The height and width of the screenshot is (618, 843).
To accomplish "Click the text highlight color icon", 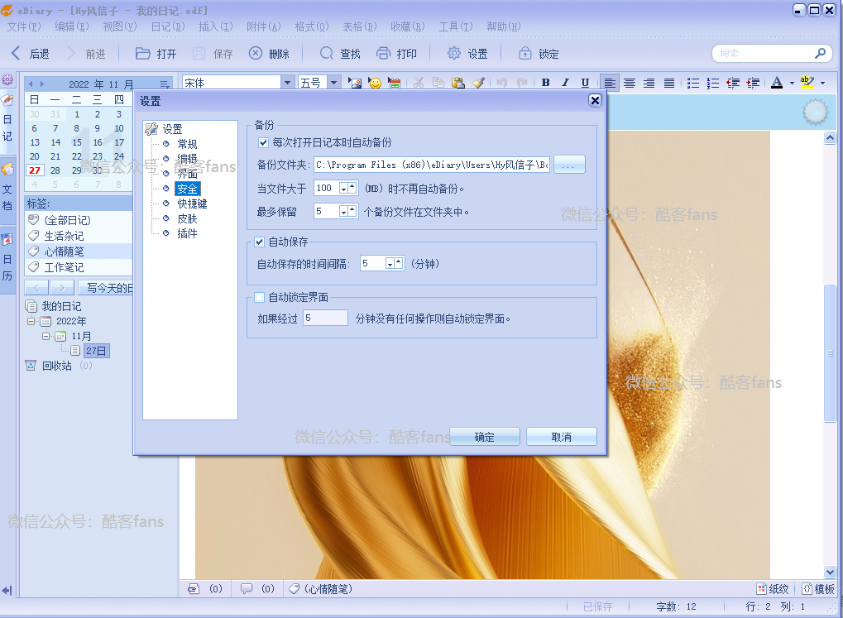I will coord(807,83).
